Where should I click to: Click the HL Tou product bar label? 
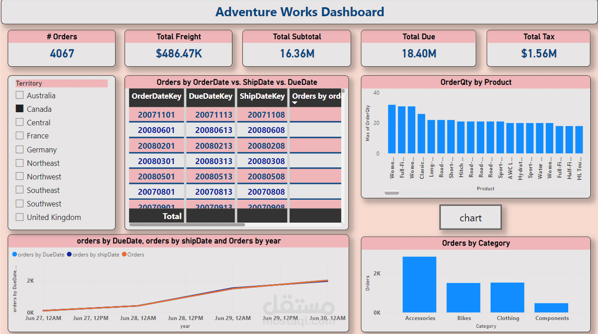tap(579, 168)
